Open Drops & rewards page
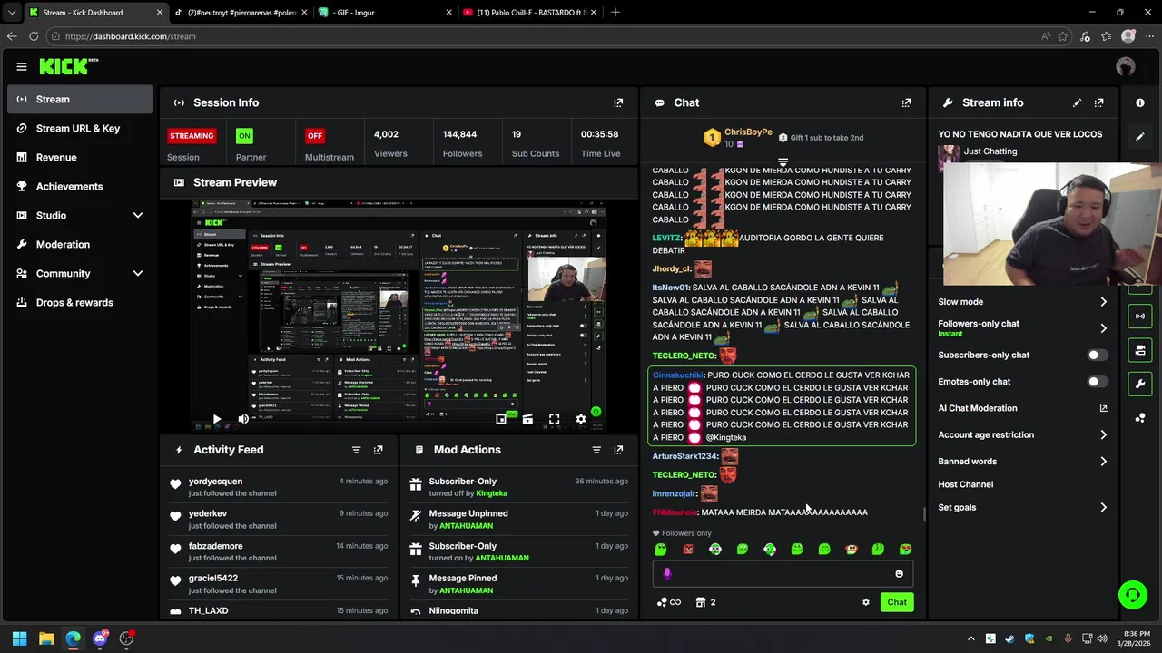1162x653 pixels. coord(80,303)
